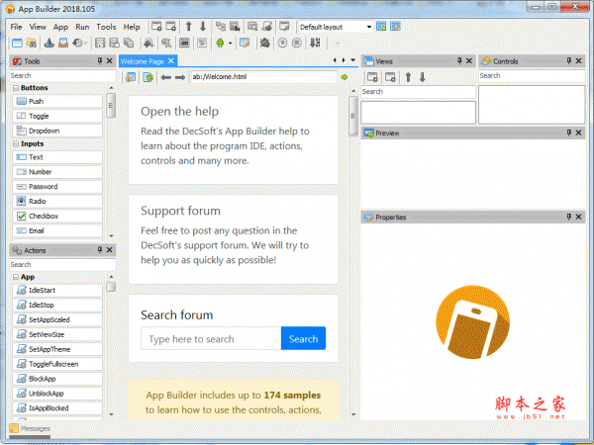This screenshot has height=445, width=594.
Task: Open the File menu
Action: (x=16, y=27)
